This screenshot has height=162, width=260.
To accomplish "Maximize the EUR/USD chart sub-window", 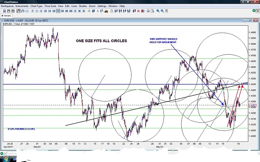I will point(250,20).
